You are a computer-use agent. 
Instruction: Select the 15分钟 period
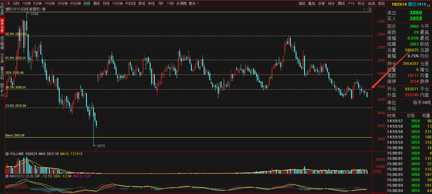tap(49, 3)
